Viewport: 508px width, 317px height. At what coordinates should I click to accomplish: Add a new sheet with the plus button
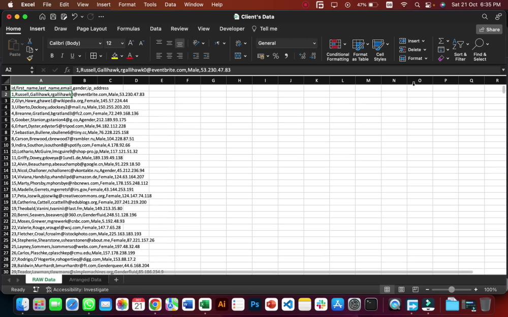(116, 279)
